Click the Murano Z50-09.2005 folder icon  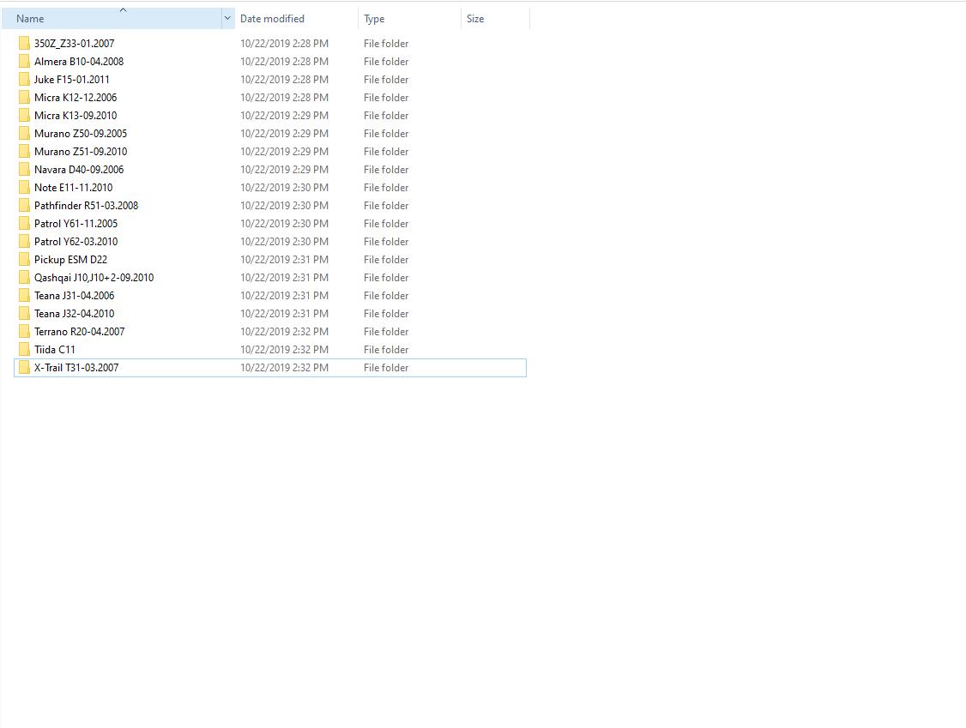click(x=24, y=133)
